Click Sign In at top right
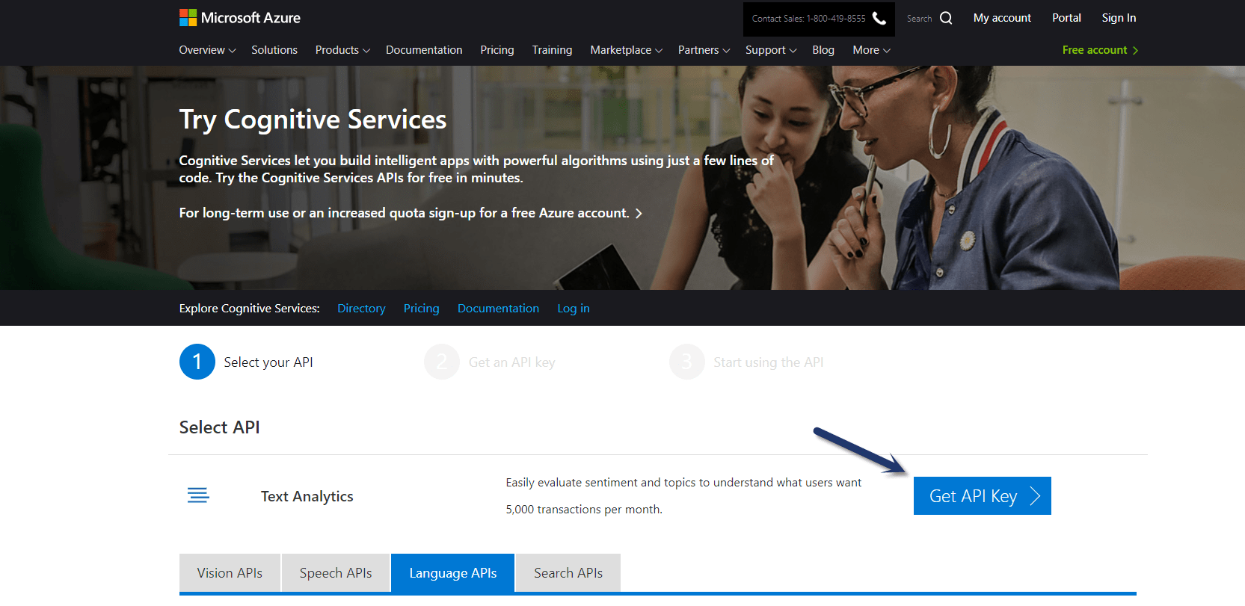Viewport: 1245px width, 606px height. 1119,18
